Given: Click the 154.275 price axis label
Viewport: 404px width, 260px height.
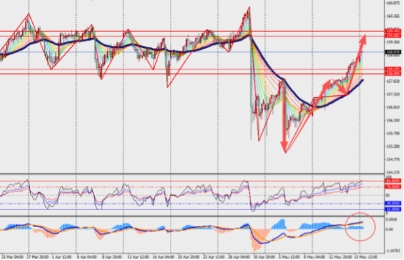Looking at the screenshot, I should [393, 172].
